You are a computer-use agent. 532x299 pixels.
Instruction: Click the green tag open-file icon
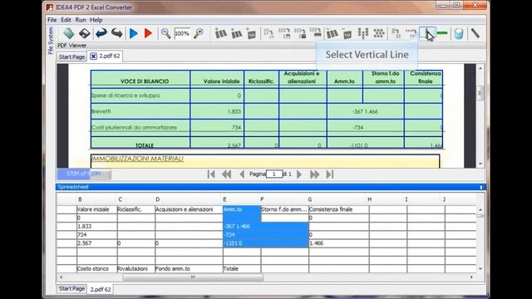(x=68, y=33)
